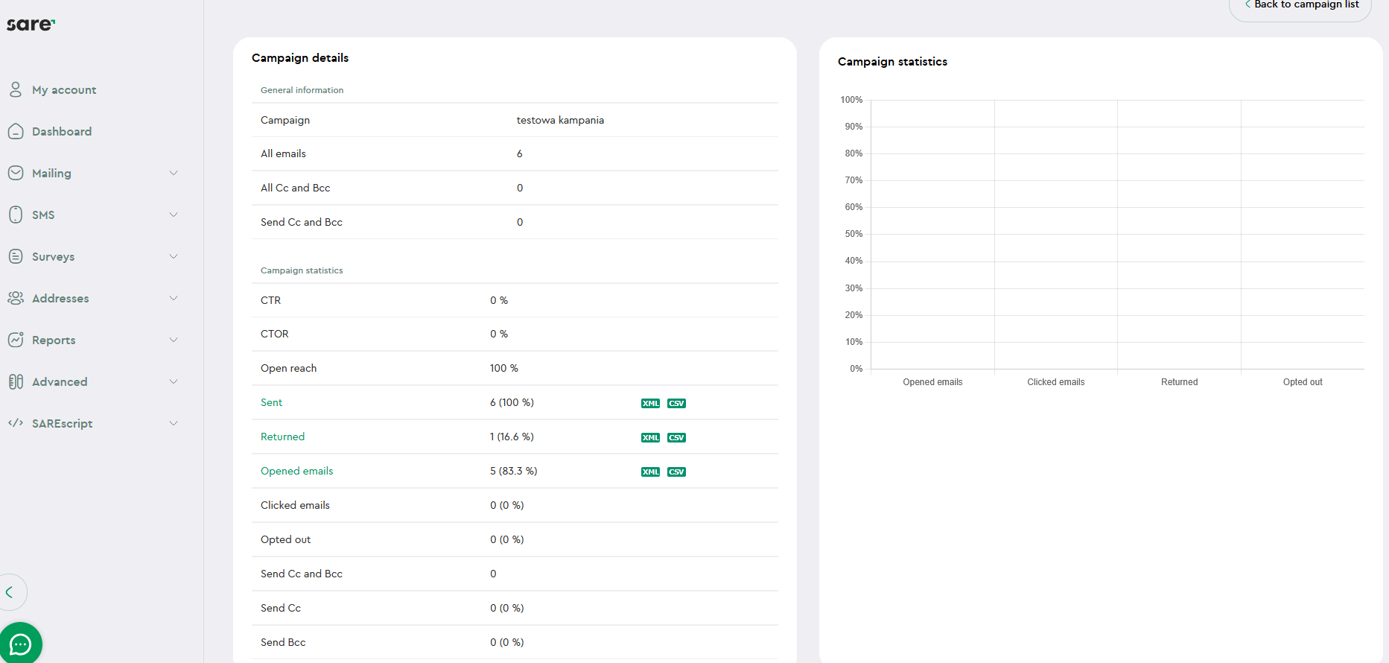1389x663 pixels.
Task: Click the CTOR row label
Action: coord(274,334)
